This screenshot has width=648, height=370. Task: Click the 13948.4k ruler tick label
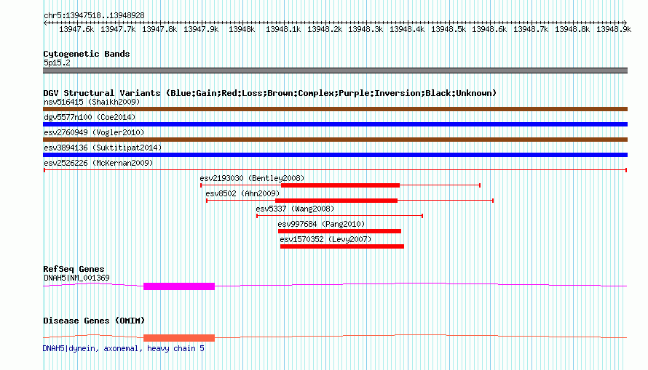point(407,29)
